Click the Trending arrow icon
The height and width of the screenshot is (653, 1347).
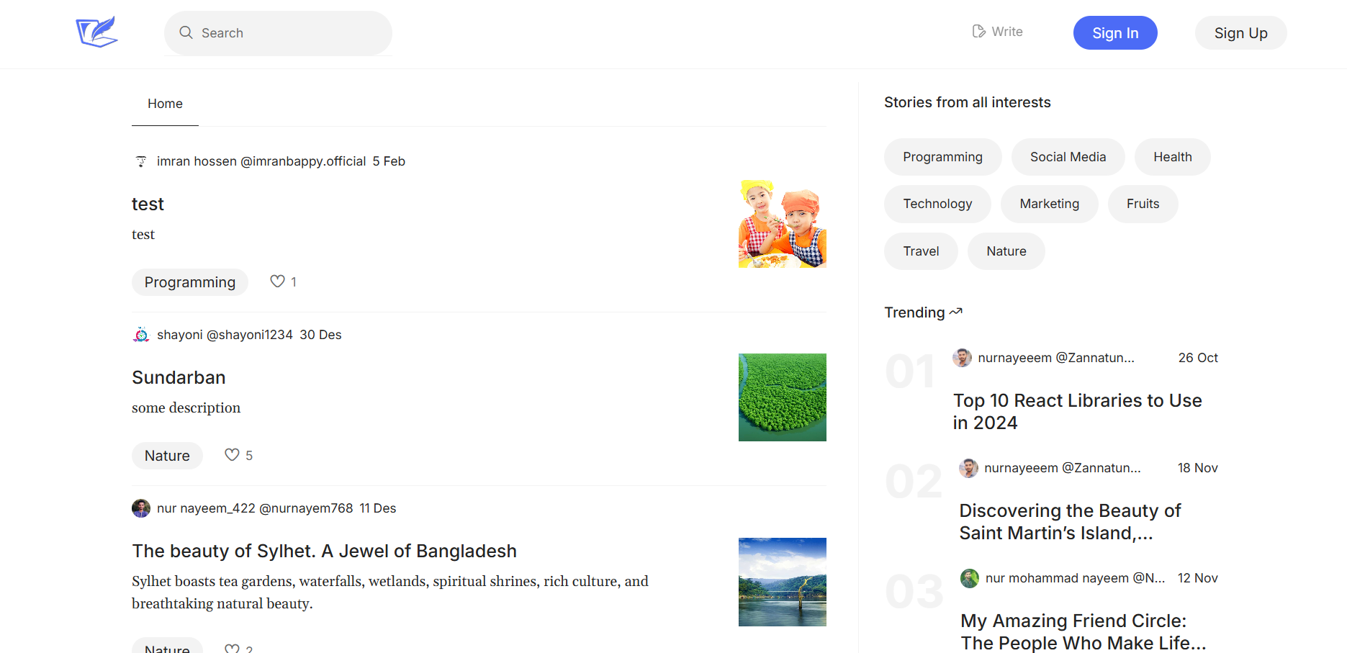[956, 312]
